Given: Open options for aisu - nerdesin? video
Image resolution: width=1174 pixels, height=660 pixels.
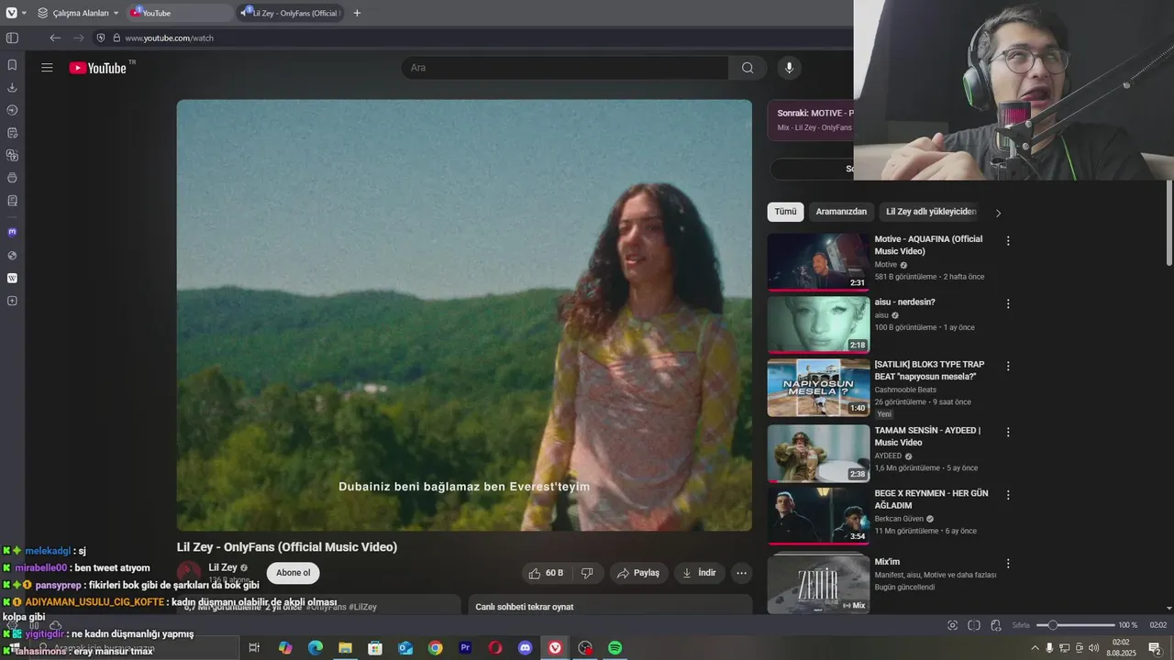Looking at the screenshot, I should pos(1008,303).
